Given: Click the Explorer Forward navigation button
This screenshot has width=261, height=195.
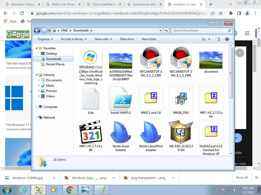Looking at the screenshot, I should pos(44,30).
